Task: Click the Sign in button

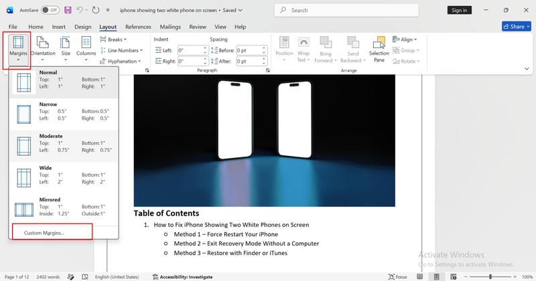Action: click(x=459, y=10)
